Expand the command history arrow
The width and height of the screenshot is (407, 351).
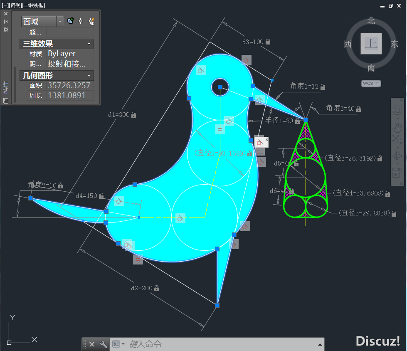(320, 344)
